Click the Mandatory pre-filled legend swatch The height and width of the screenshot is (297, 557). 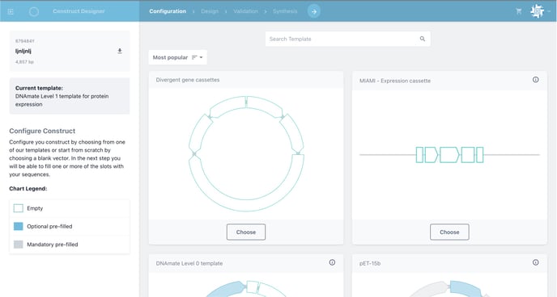coord(18,245)
